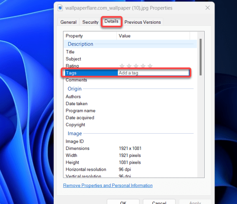Viewport: 237px width, 204px height.
Task: Set rating to one star
Action: point(122,66)
